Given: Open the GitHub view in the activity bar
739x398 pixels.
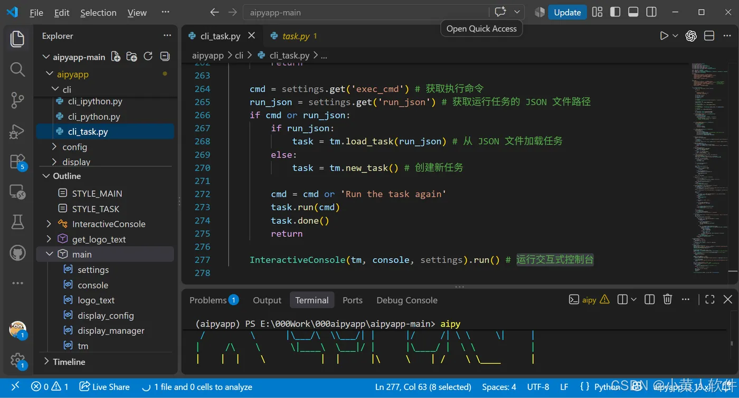Looking at the screenshot, I should [x=17, y=253].
